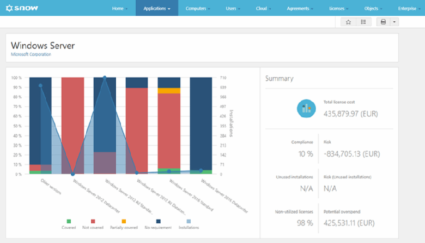The height and width of the screenshot is (243, 425).
Task: Open the list view icon
Action: pos(363,22)
